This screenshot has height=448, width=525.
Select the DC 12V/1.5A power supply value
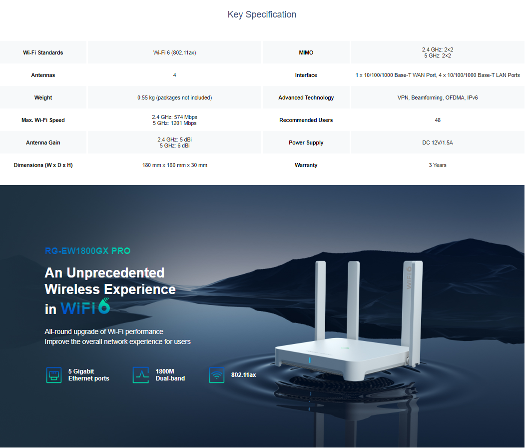pyautogui.click(x=437, y=142)
